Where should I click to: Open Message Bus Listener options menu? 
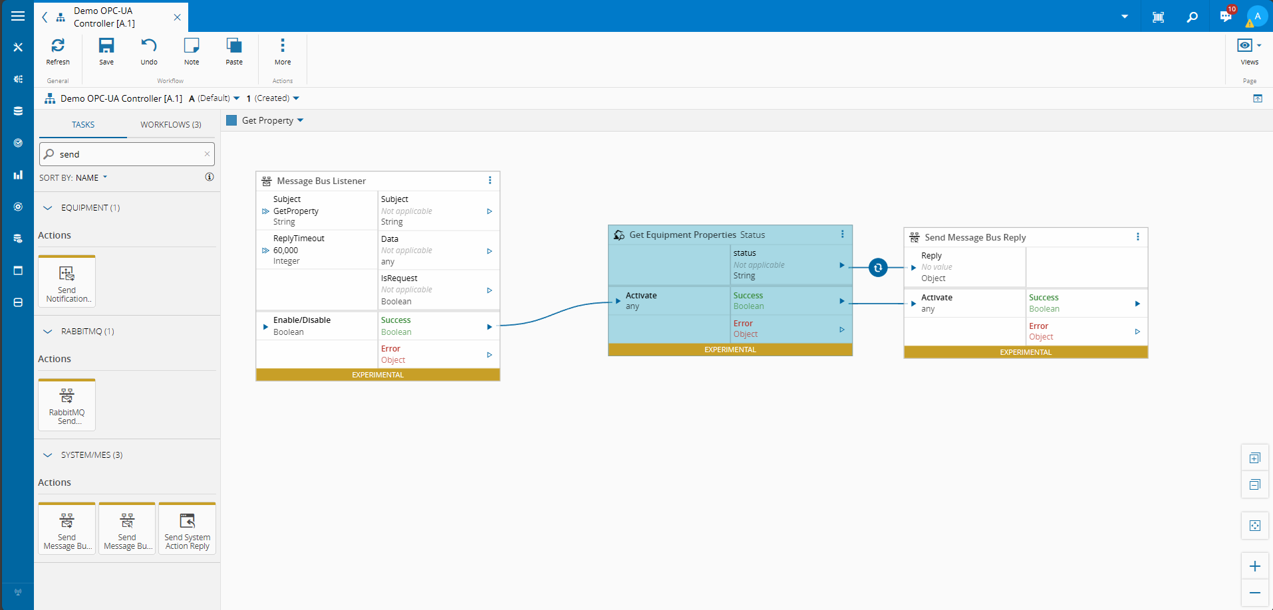(490, 181)
